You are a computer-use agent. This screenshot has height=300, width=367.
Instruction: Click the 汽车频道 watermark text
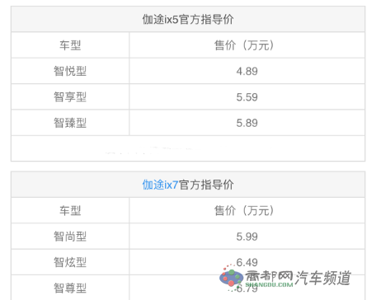pos(323,278)
